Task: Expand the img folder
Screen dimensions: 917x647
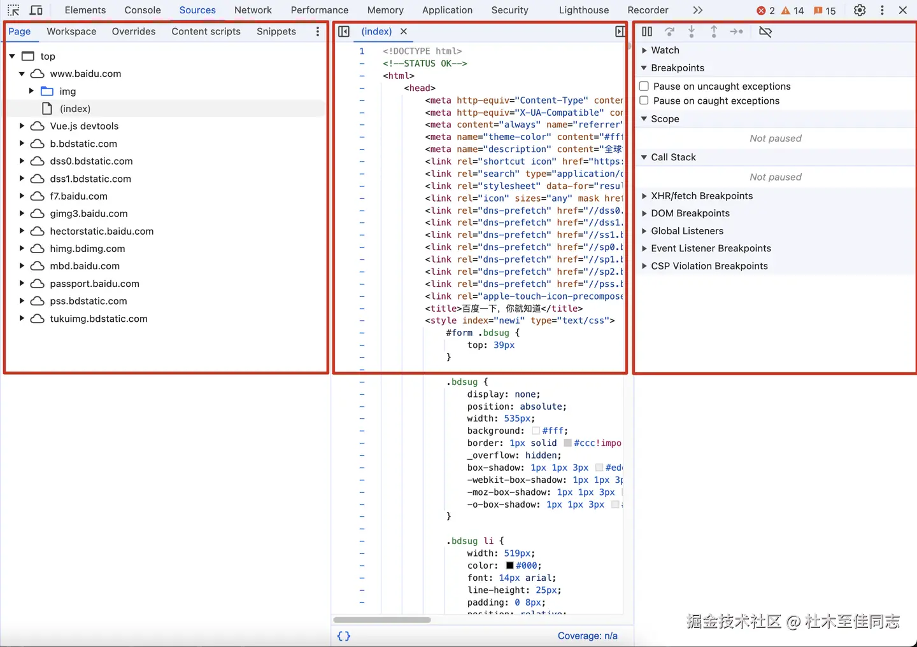Action: (x=31, y=91)
